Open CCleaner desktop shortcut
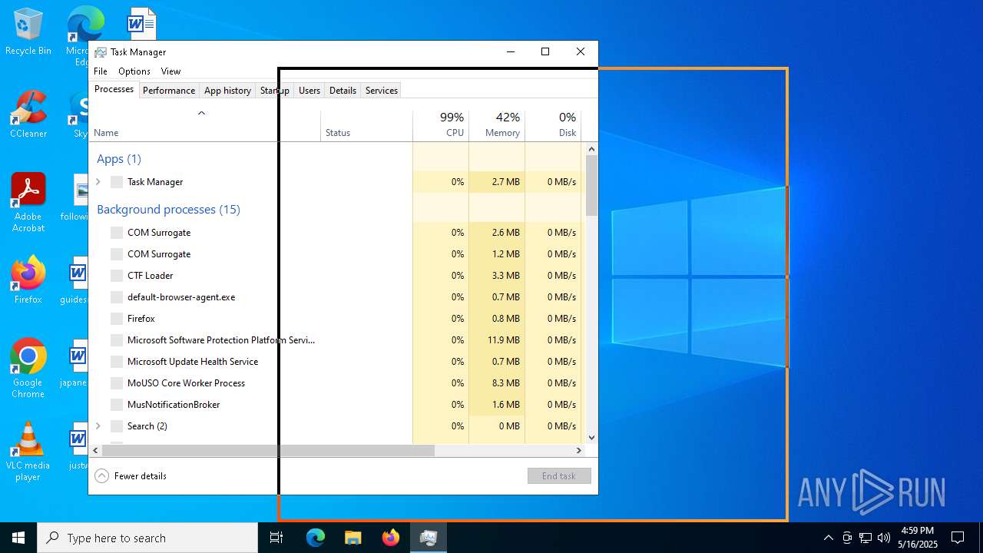Viewport: 983px width, 553px height. point(28,115)
